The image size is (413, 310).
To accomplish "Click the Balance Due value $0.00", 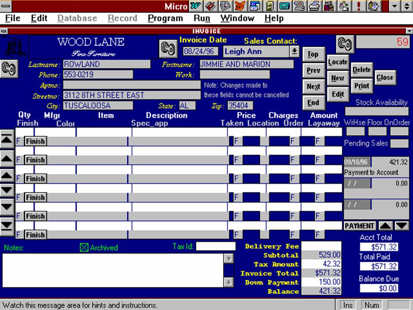I will coord(379,288).
